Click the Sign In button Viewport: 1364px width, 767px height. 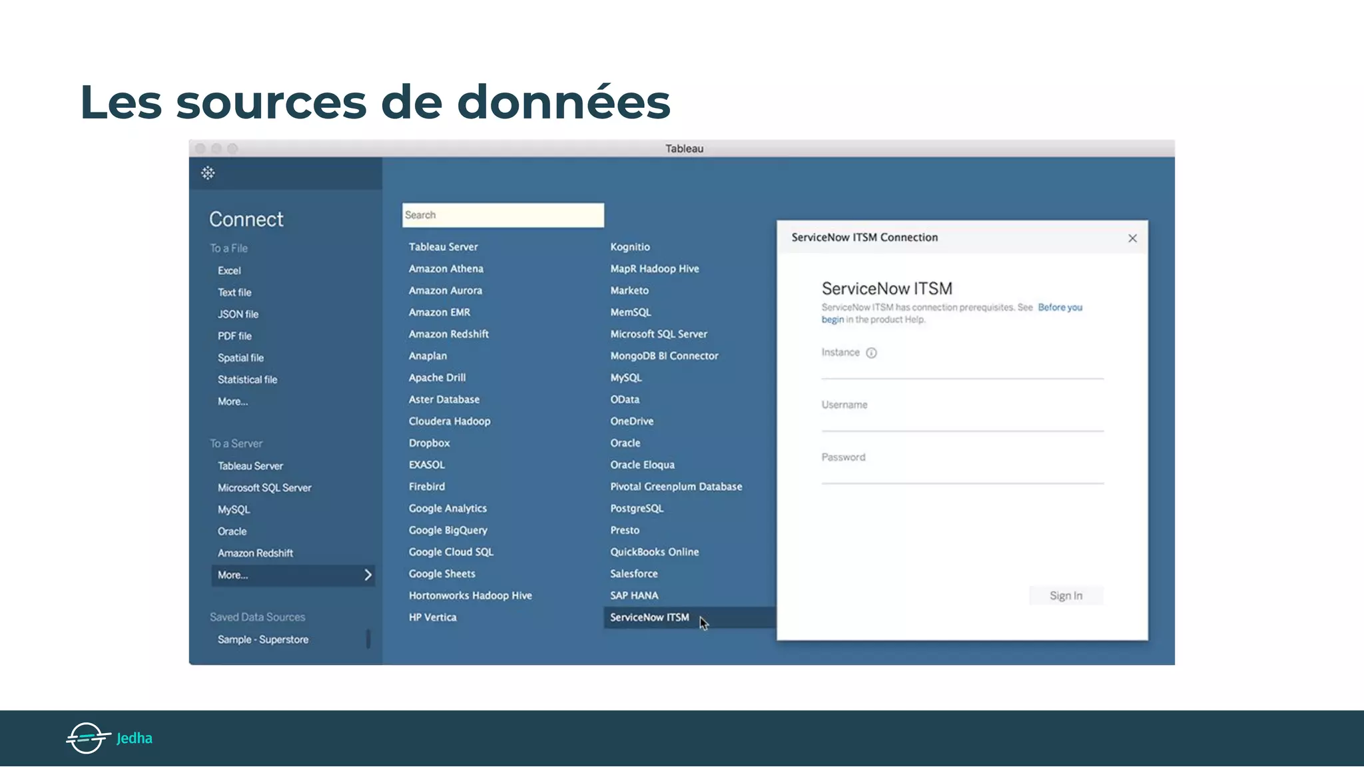(x=1066, y=595)
